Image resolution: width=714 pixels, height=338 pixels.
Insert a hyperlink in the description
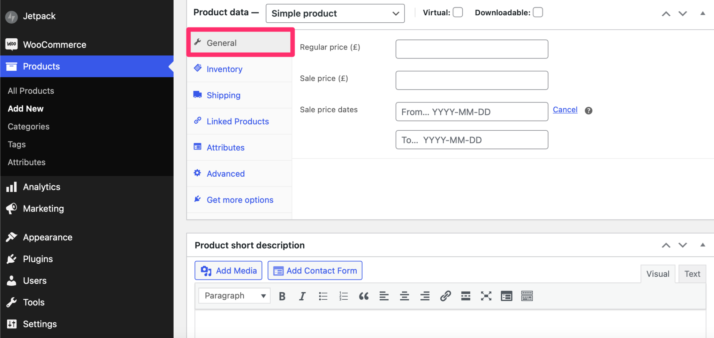click(x=445, y=295)
